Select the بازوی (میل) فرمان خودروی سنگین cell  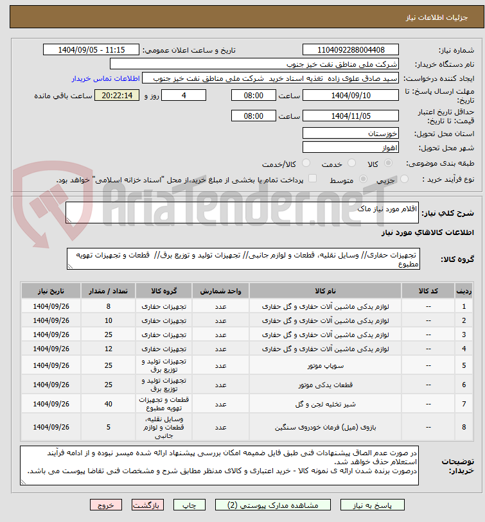point(325,427)
